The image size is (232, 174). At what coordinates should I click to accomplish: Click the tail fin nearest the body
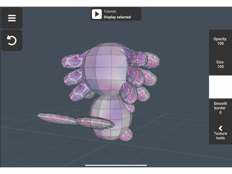click(94, 122)
